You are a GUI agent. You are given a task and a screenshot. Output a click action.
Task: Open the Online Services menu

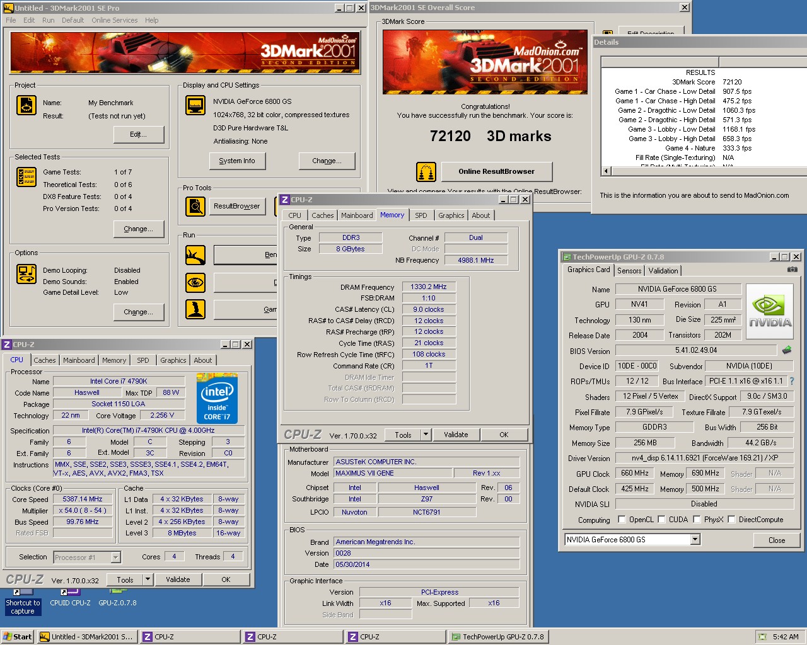[115, 20]
